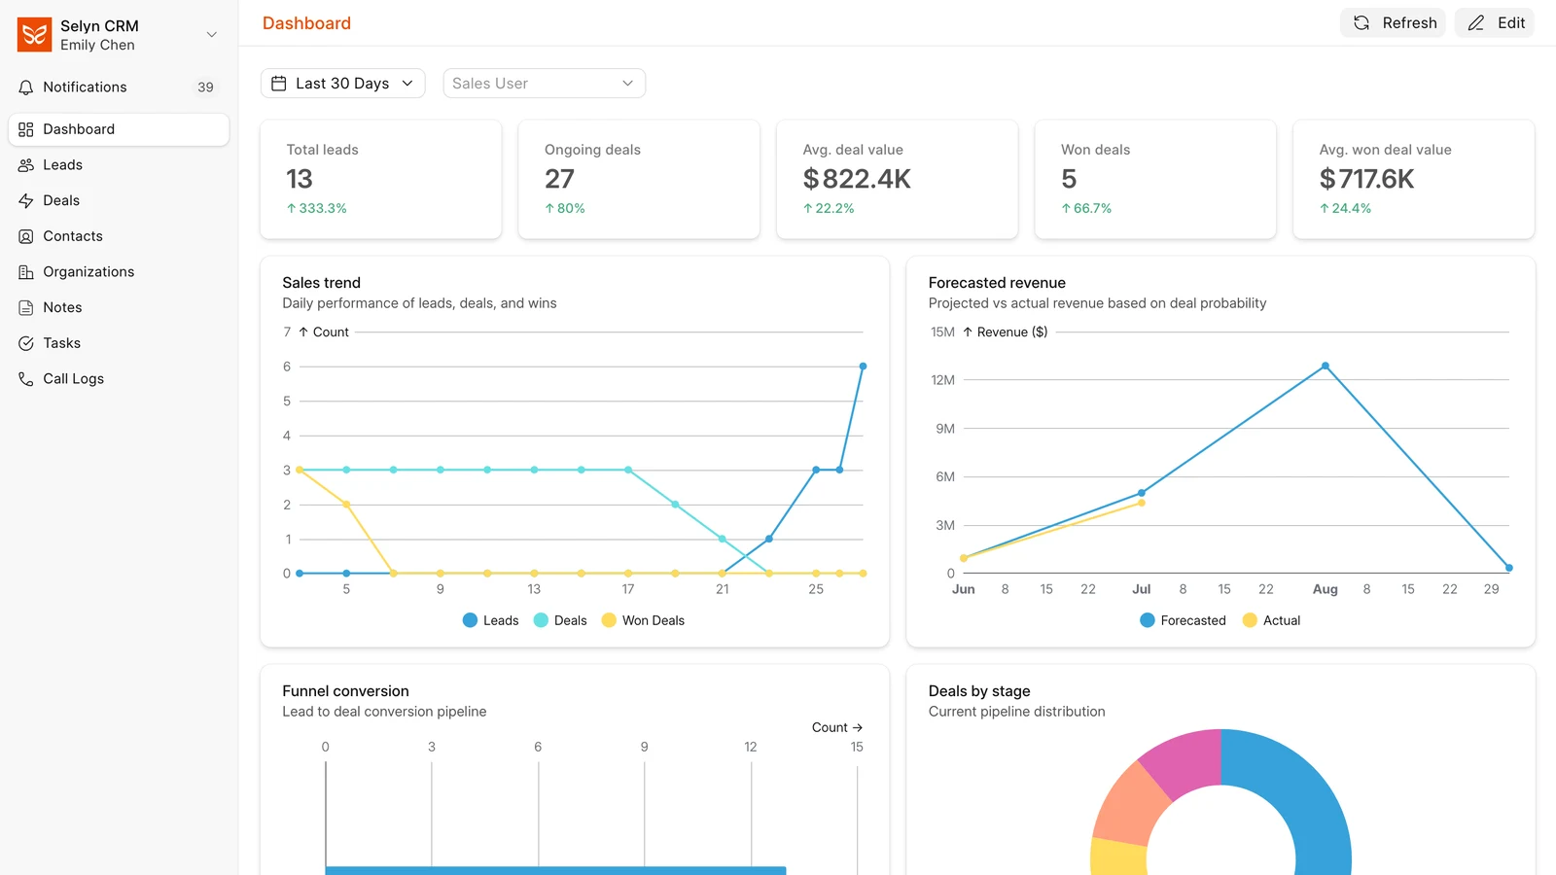Viewport: 1556px width, 875px height.
Task: Go to the Leads page
Action: [x=119, y=165]
